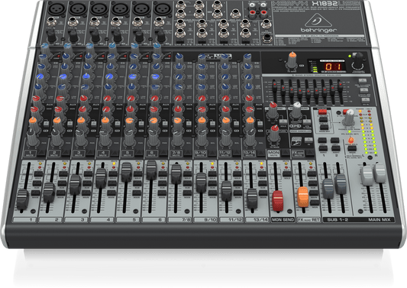Enable SOLO on channel 4

[112, 174]
